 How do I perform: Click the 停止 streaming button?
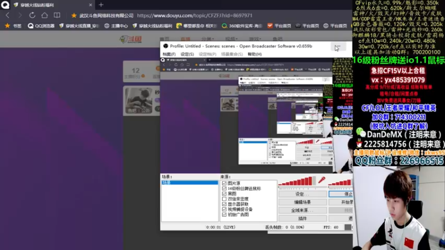tap(341, 194)
